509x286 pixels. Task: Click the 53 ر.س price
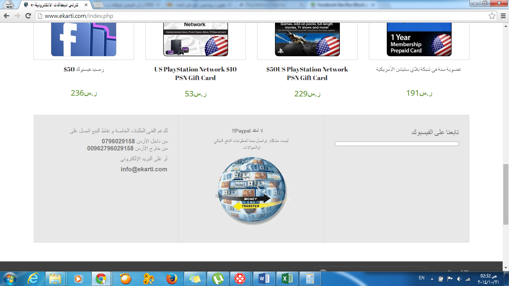[x=196, y=93]
